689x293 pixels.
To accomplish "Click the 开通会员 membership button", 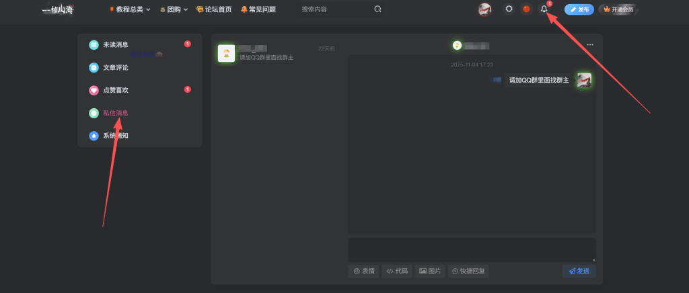I will (x=618, y=9).
